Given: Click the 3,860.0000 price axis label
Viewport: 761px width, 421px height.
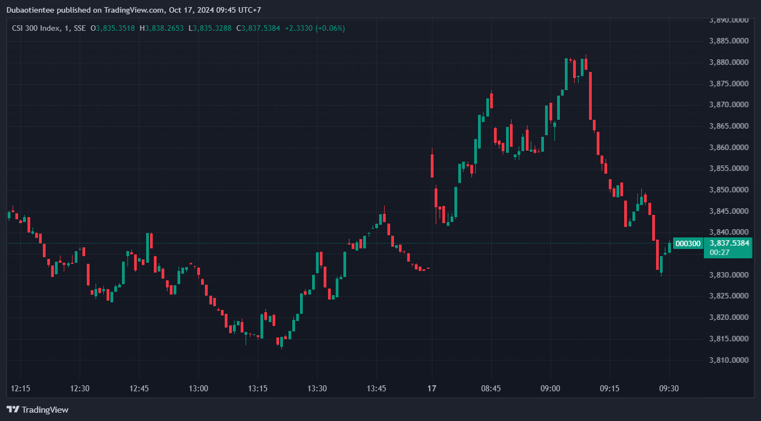Looking at the screenshot, I should click(x=729, y=147).
